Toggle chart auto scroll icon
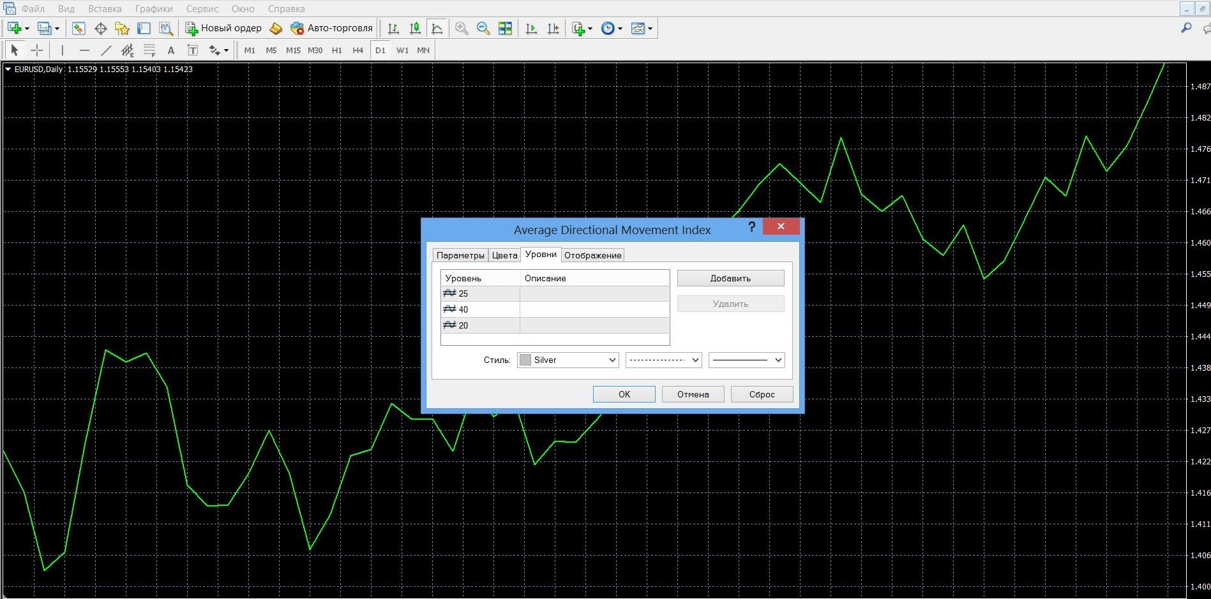This screenshot has width=1211, height=599. 531,28
